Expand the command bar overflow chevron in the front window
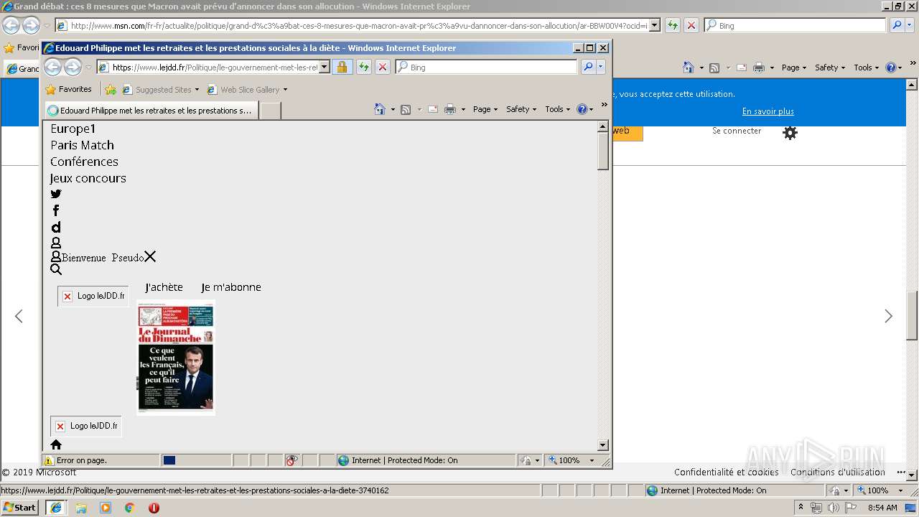The width and height of the screenshot is (919, 517). point(604,106)
